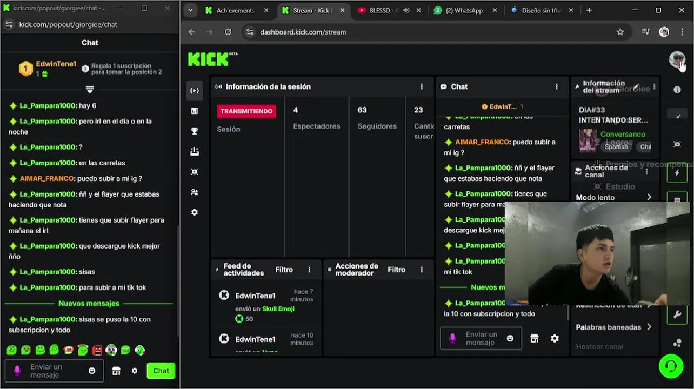The height and width of the screenshot is (389, 694).
Task: Open a new browser tab
Action: point(589,10)
